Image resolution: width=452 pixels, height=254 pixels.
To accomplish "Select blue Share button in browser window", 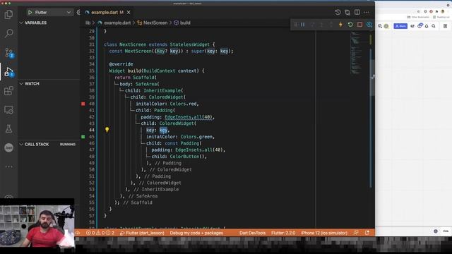I will [400, 26].
